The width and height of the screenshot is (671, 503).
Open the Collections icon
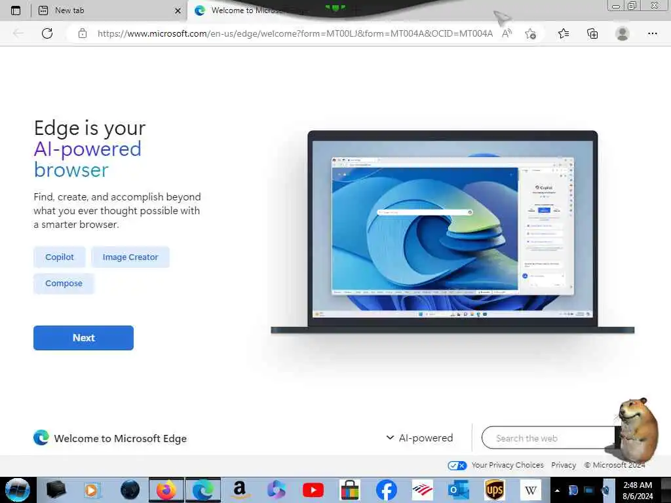click(x=592, y=33)
